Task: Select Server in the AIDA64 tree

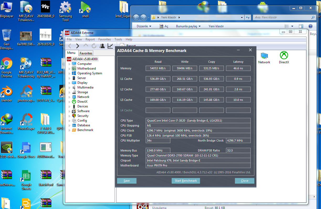Action: point(82,78)
